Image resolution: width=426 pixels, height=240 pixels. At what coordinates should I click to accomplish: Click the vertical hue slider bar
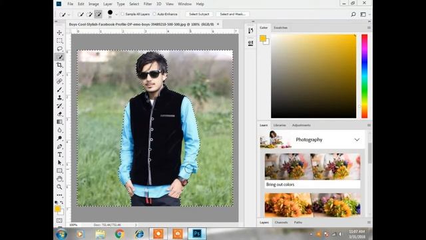point(364,76)
